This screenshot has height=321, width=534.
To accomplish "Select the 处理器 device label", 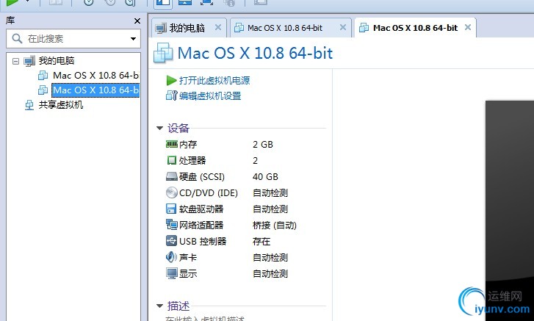I will tap(192, 161).
